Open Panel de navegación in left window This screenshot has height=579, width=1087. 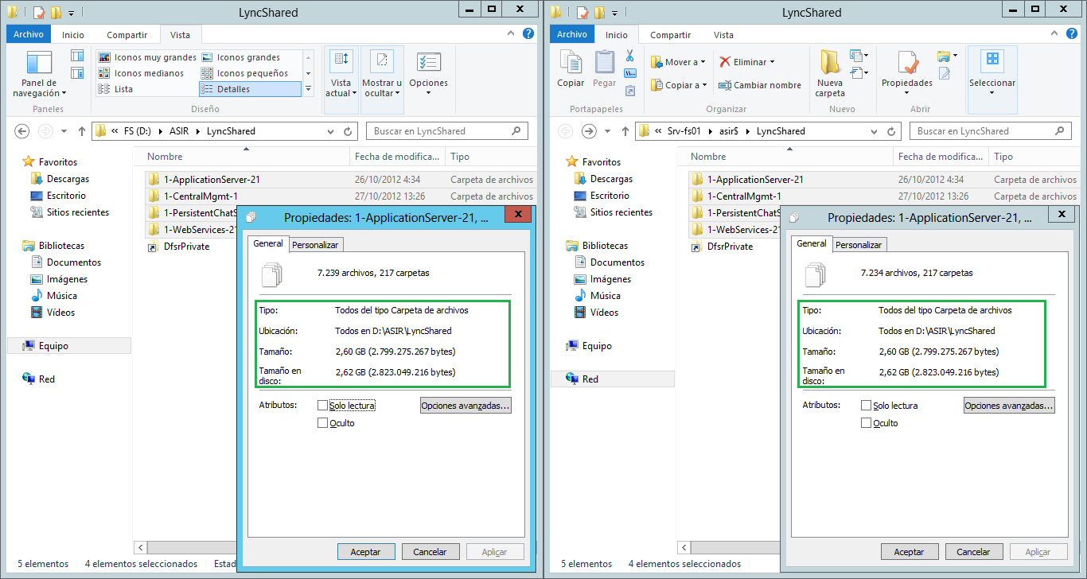tap(40, 73)
